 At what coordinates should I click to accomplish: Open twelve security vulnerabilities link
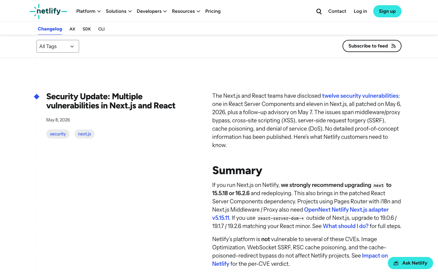tap(360, 96)
